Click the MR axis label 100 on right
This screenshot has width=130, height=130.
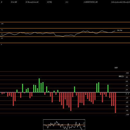coord(127,73)
